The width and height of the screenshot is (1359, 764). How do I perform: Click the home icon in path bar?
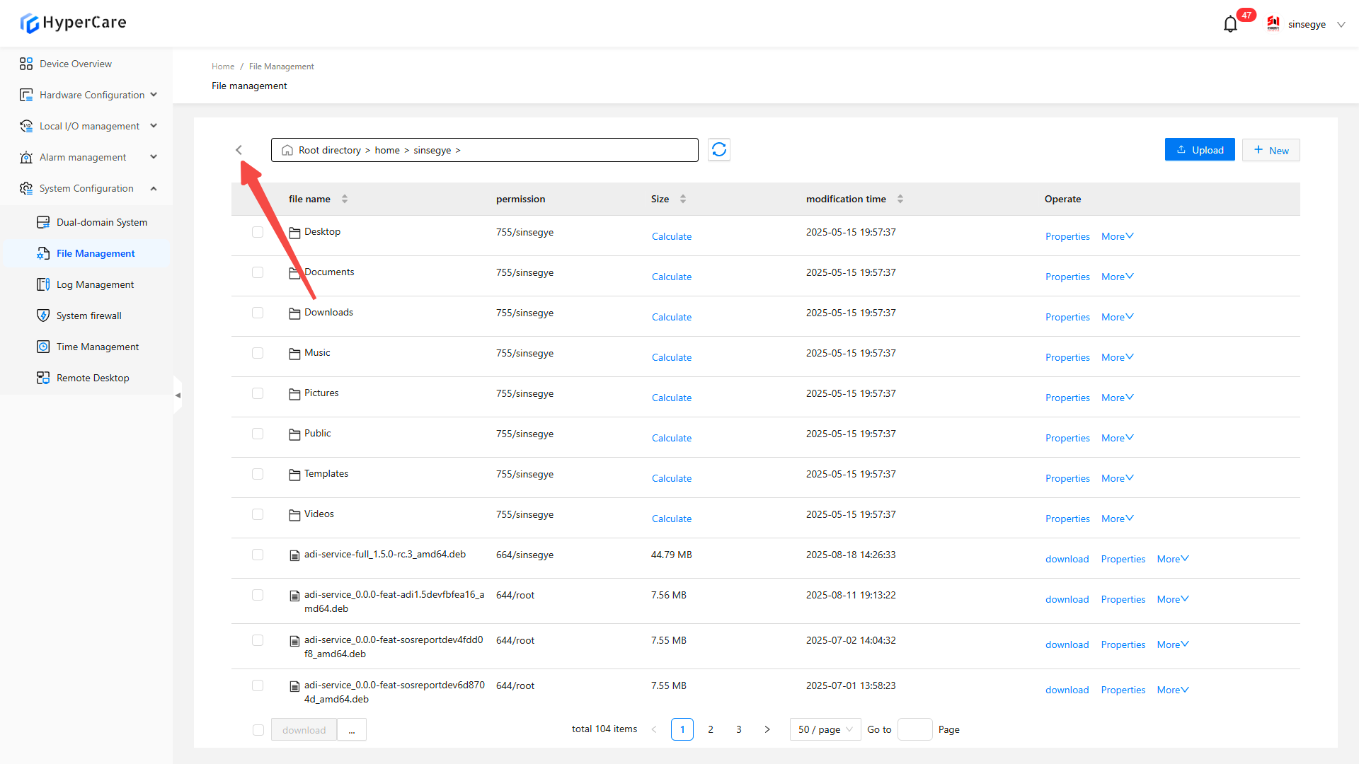click(x=287, y=151)
